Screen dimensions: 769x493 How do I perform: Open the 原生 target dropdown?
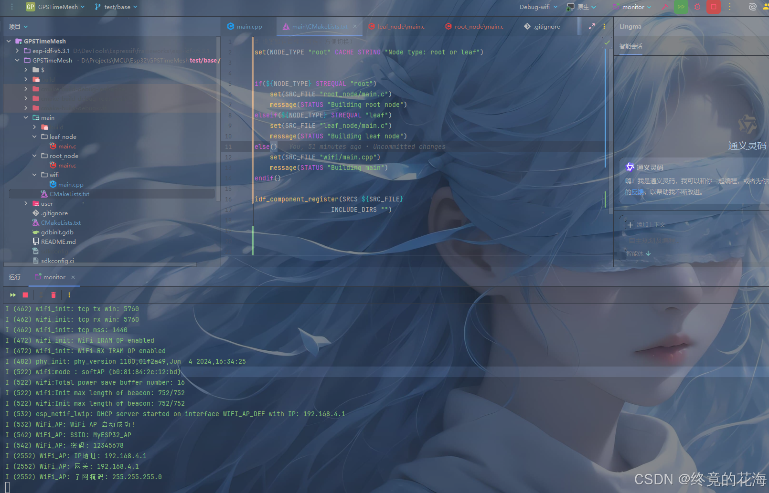click(581, 7)
